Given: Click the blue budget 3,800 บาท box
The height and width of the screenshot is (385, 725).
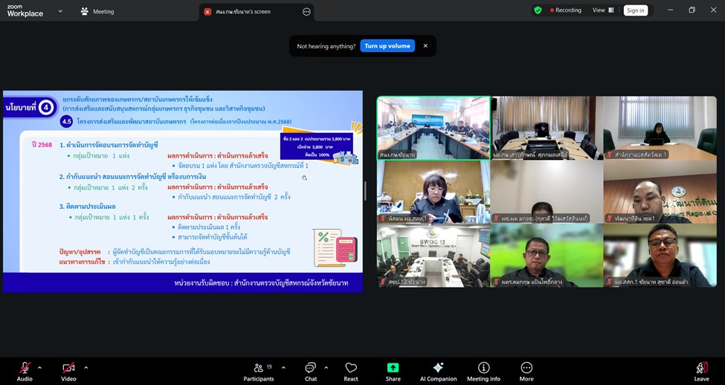Looking at the screenshot, I should pos(317,146).
